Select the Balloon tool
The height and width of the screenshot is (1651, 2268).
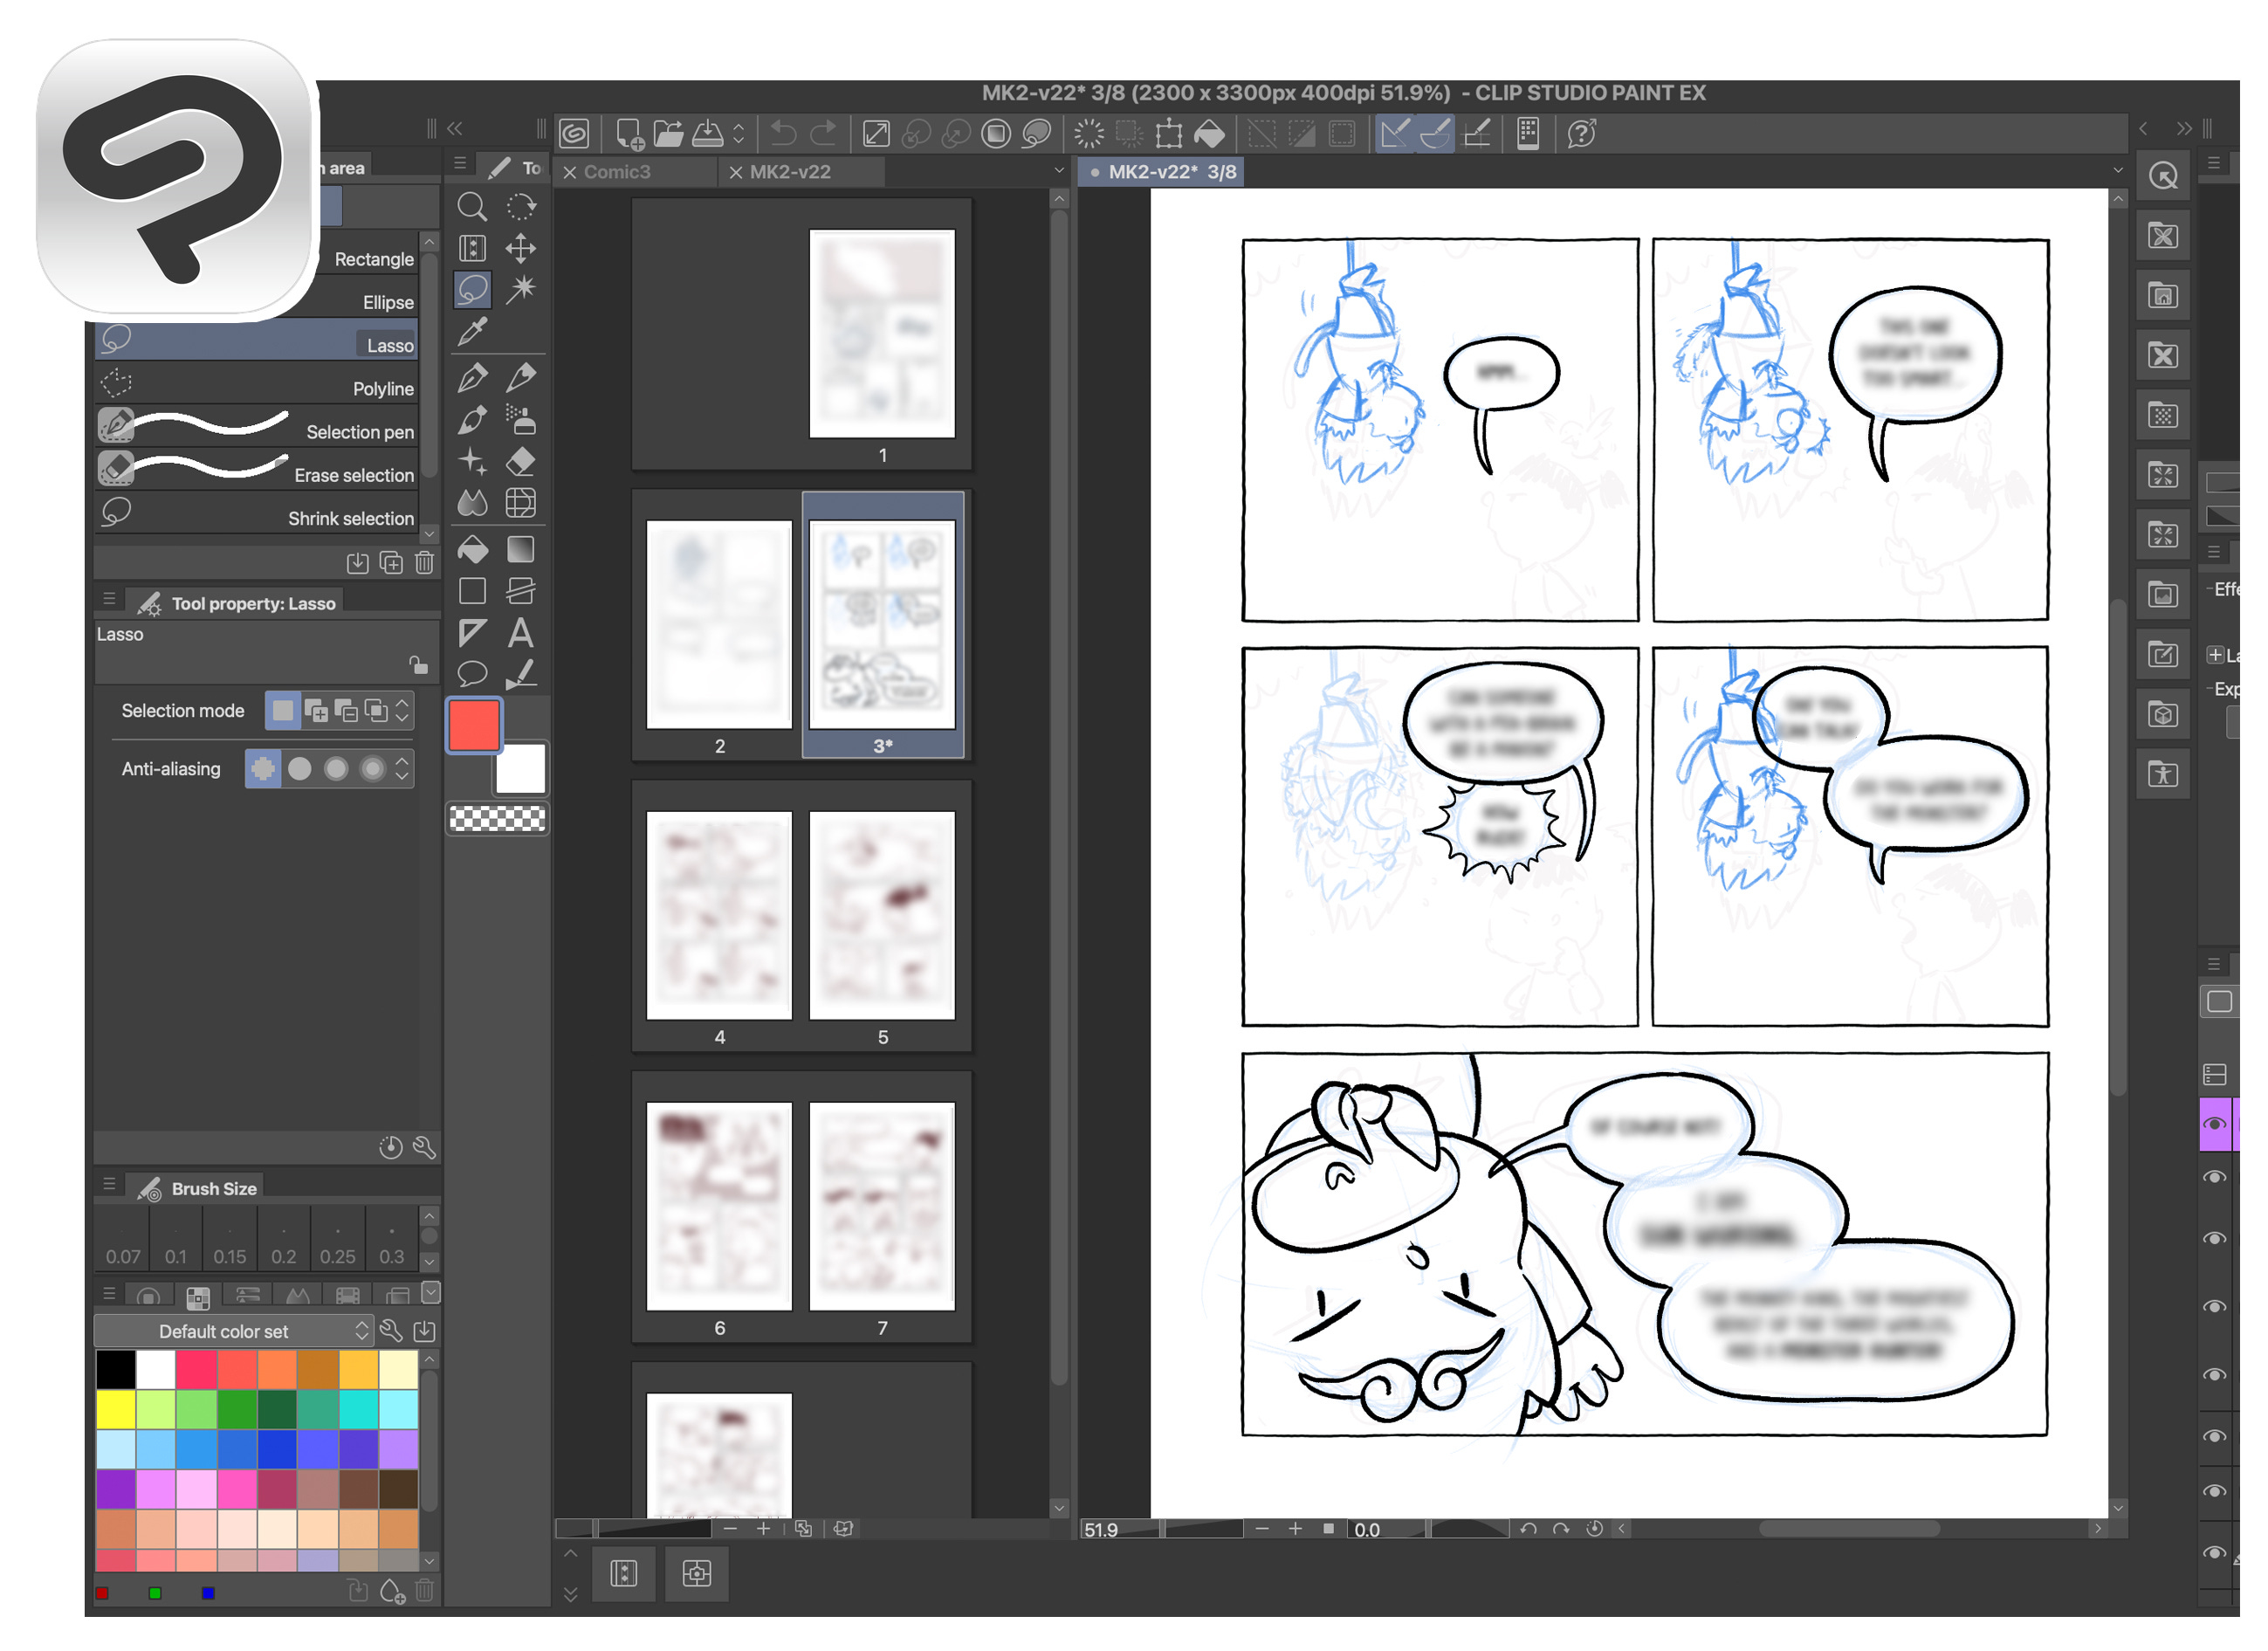click(472, 674)
